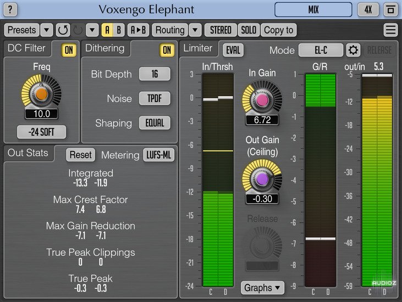Viewport: 402px width, 302px height.
Task: Click the pink In Gain knob
Action: (262, 100)
